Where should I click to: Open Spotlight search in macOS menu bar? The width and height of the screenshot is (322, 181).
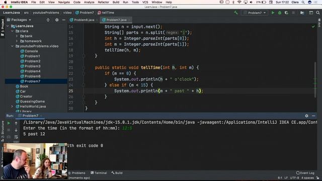303,2
